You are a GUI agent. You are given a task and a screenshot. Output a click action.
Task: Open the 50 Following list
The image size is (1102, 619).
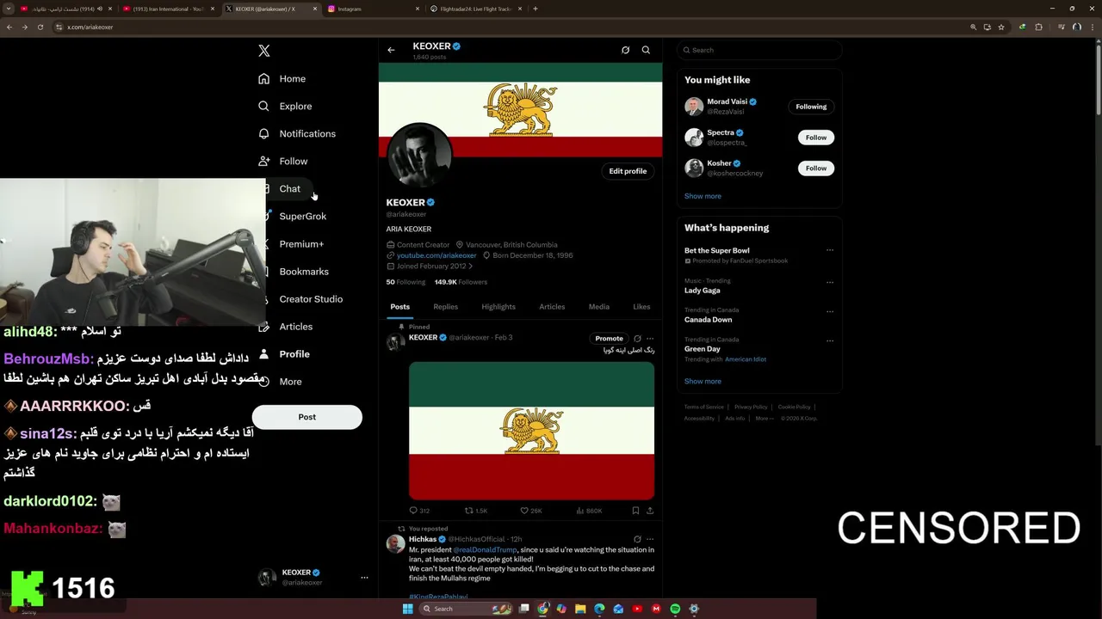[x=406, y=282]
